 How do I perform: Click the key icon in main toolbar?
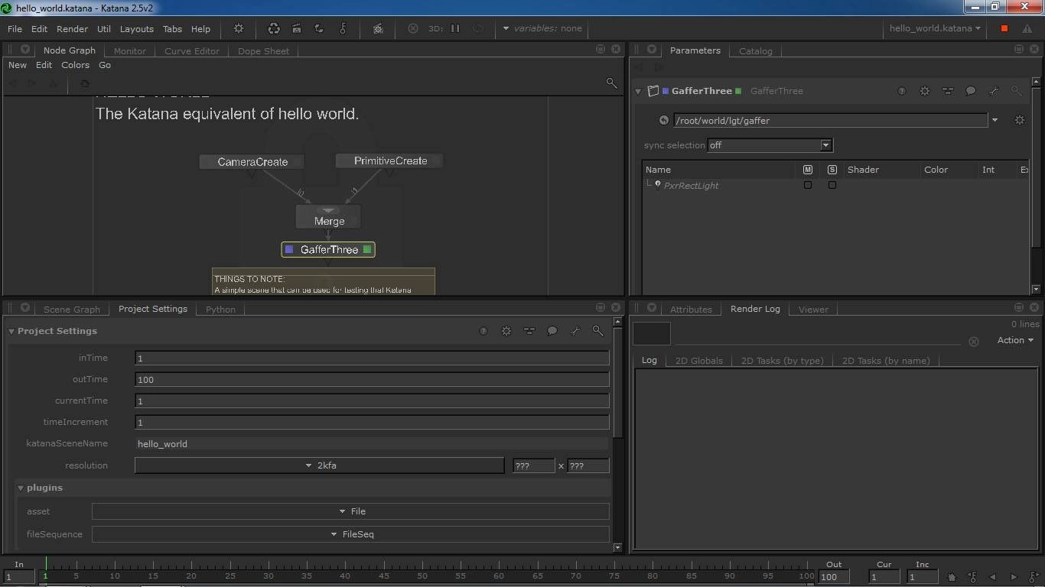point(343,28)
